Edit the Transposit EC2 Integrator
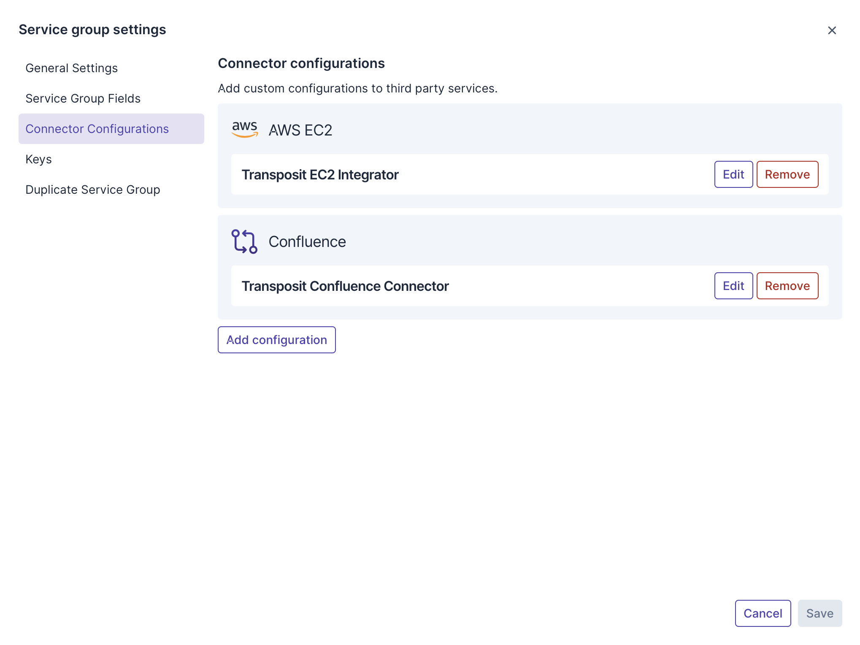The image size is (860, 645). coord(733,174)
